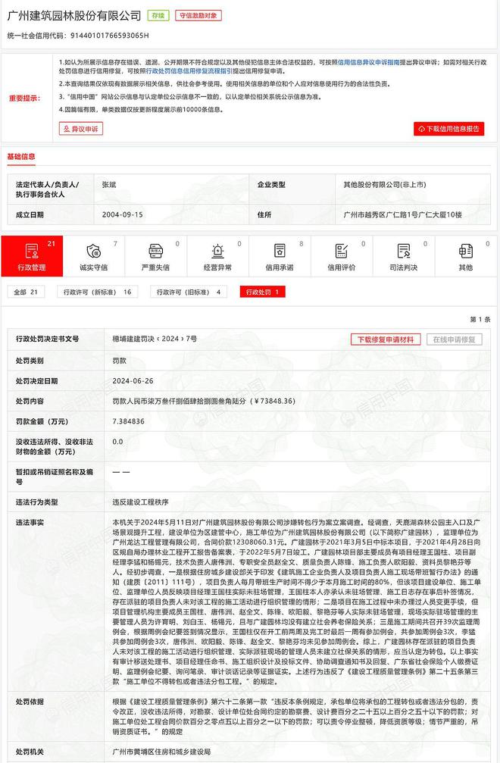Image resolution: width=500 pixels, height=763 pixels.
Task: Download the credit report via 下载信用信息报告
Action: [x=448, y=129]
